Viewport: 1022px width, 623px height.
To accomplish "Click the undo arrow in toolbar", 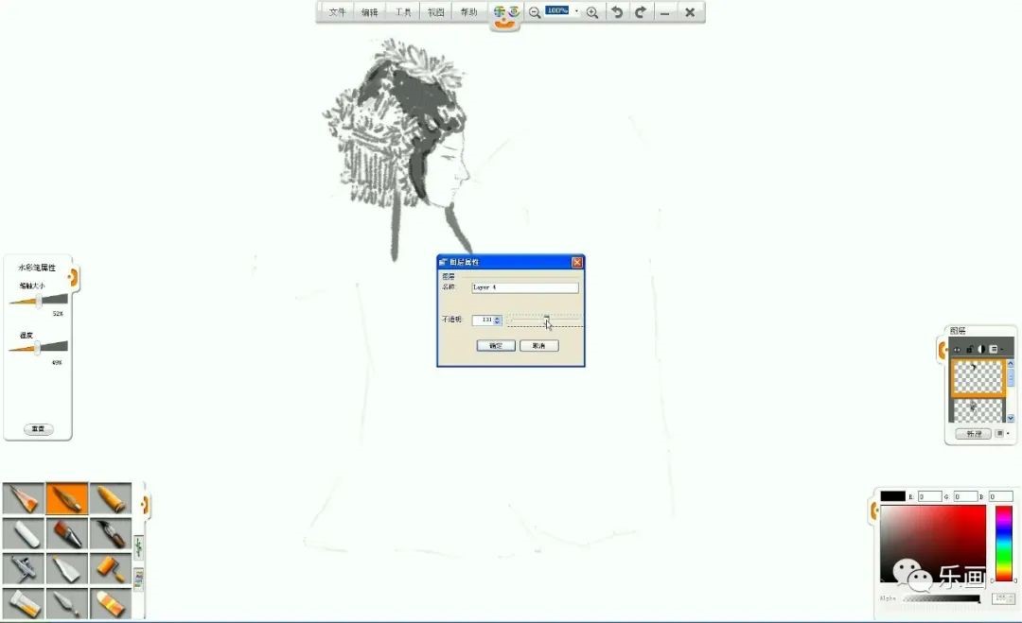I will [x=617, y=12].
